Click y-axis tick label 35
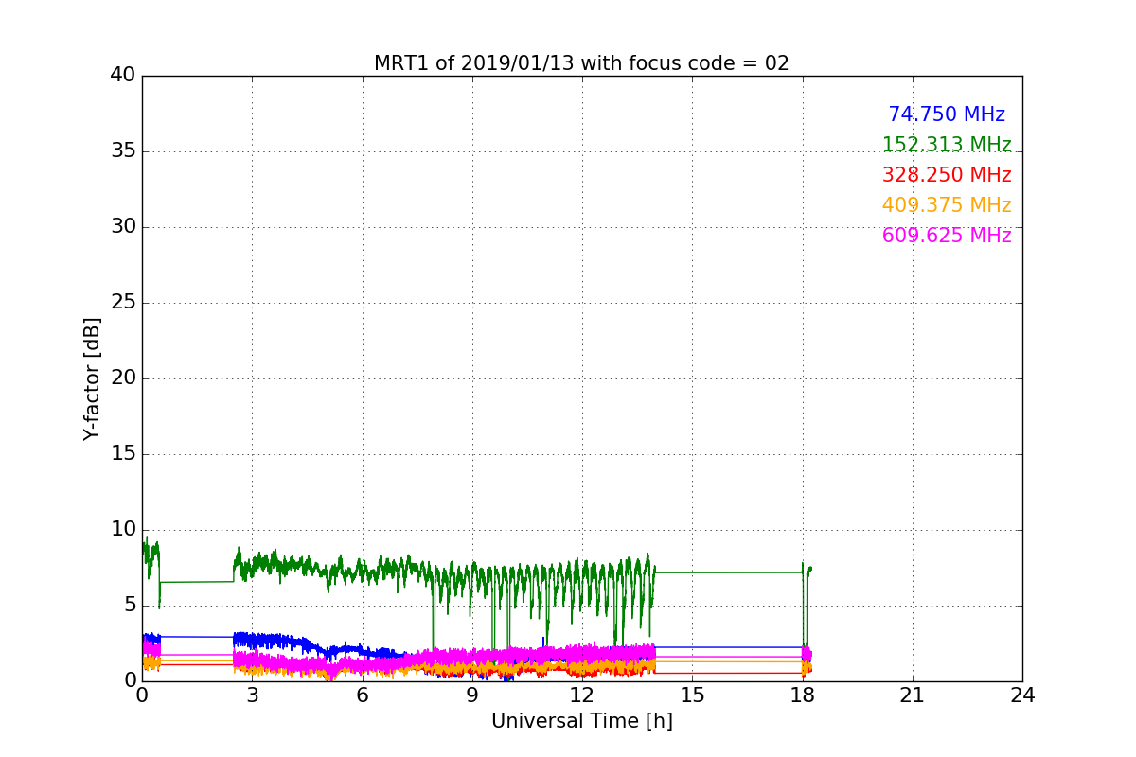This screenshot has height=757, width=1136. point(123,151)
